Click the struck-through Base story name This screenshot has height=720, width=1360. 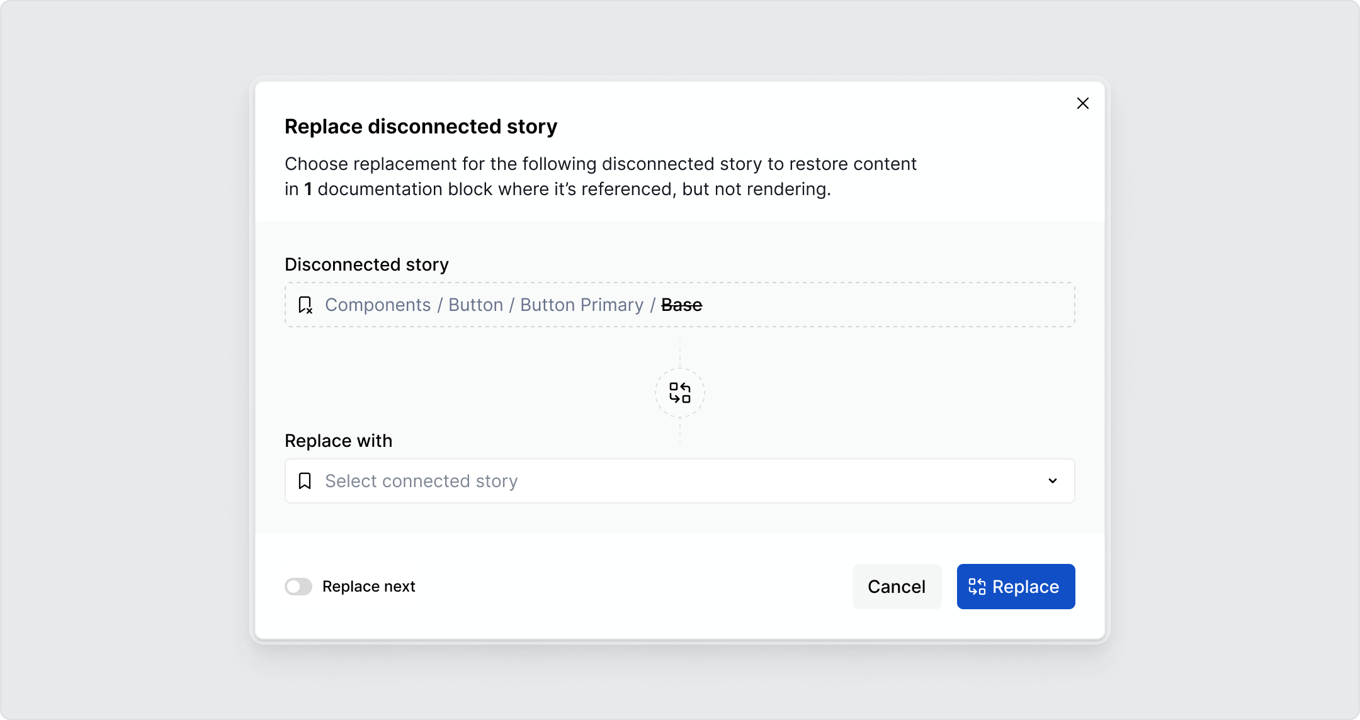coord(681,305)
